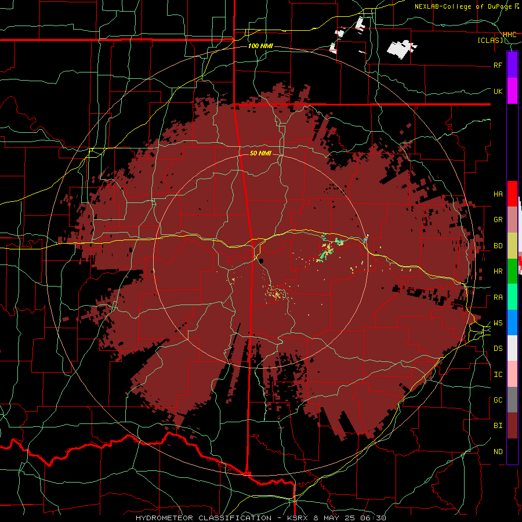Click the HHC product code label
Screen dimensions: 522x522
coord(509,35)
